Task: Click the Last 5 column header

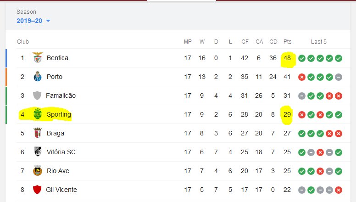Action: [x=318, y=42]
